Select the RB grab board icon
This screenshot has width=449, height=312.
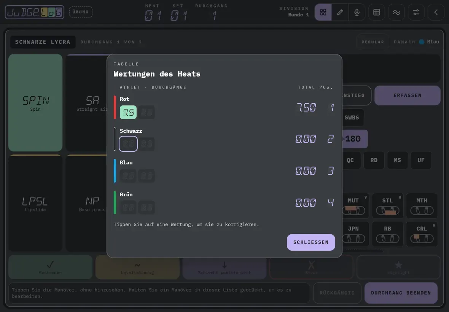coord(388,234)
